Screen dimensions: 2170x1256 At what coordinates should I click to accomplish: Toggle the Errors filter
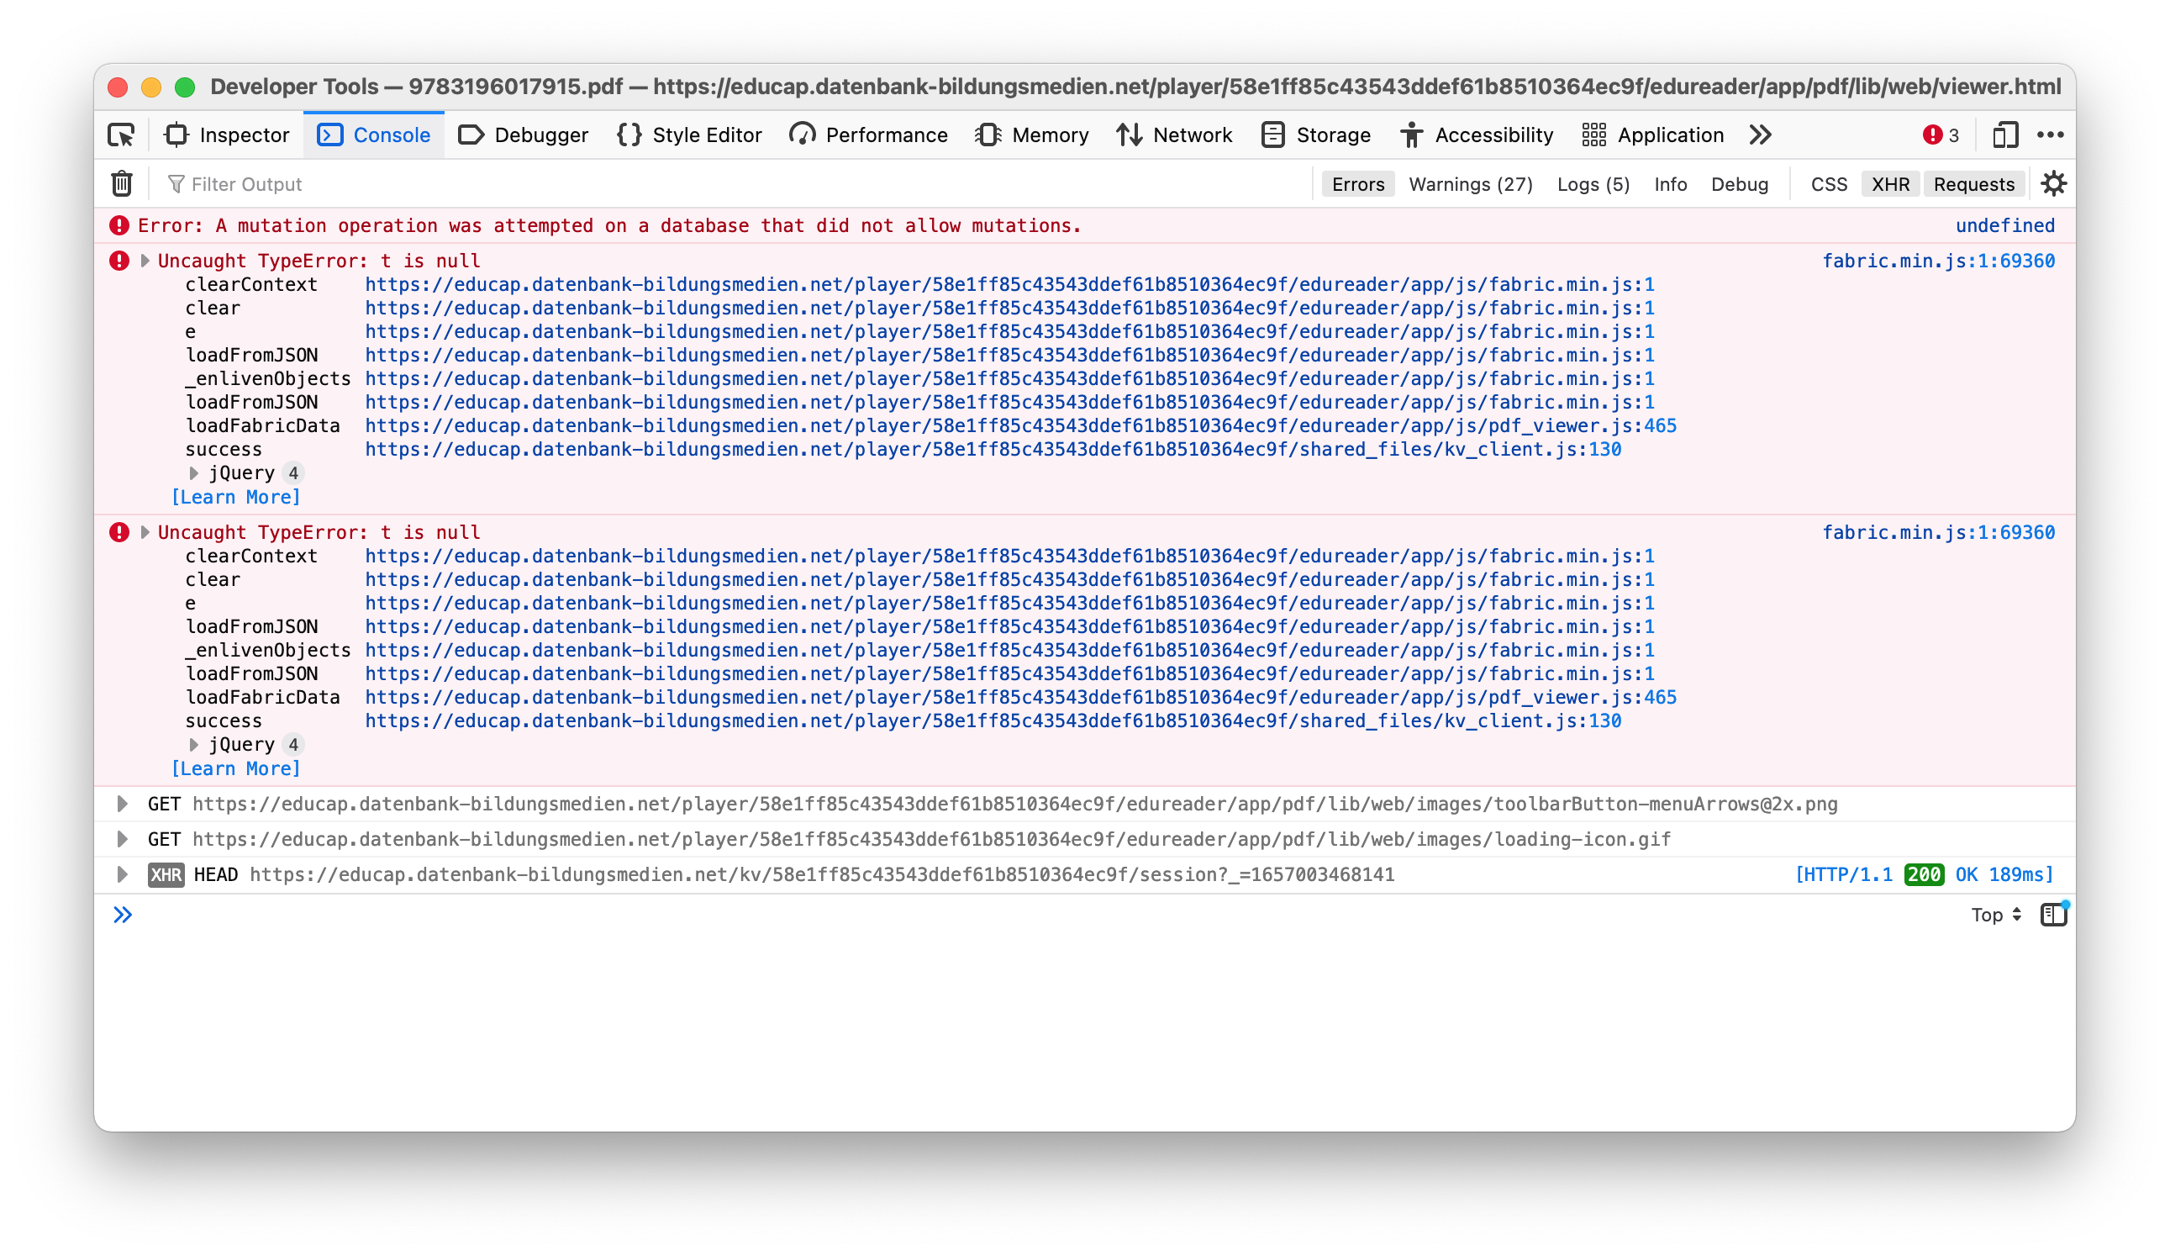pos(1358,184)
